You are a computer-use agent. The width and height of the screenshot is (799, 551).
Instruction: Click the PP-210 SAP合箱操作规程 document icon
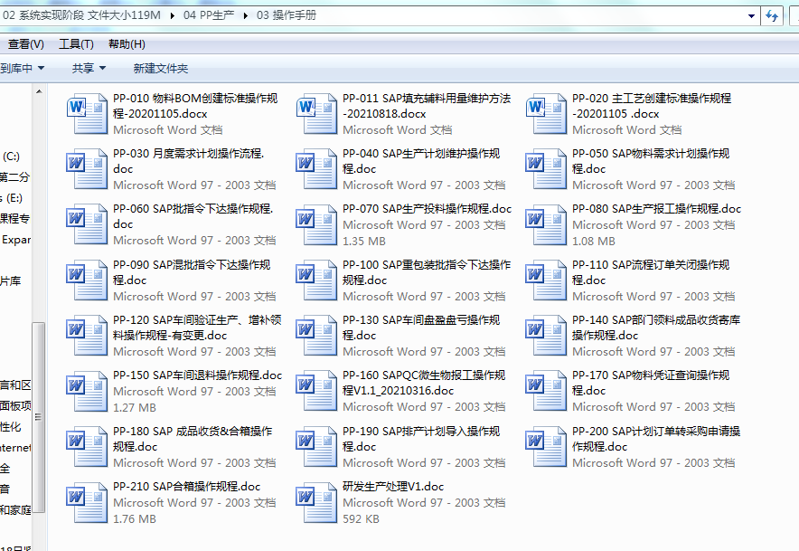(87, 502)
